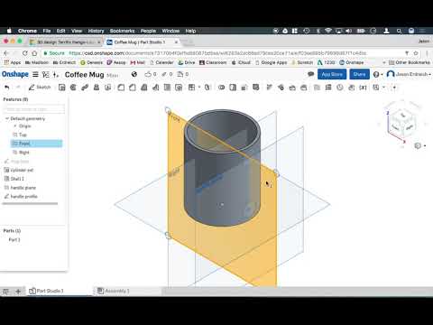Select the Draft tool icon
This screenshot has width=433, height=325.
(144, 88)
